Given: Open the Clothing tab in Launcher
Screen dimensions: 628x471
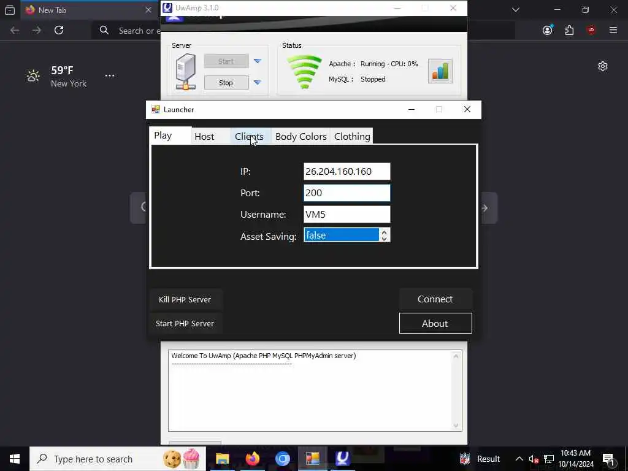Looking at the screenshot, I should [x=351, y=137].
